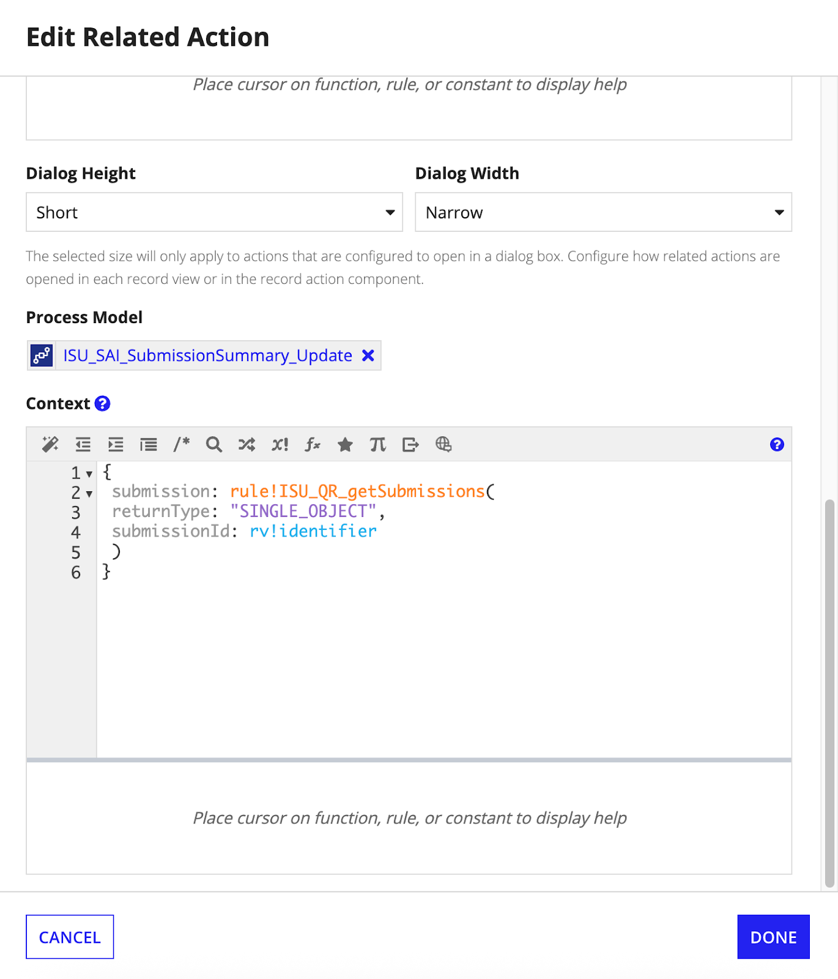
Task: Click the fx function icon
Action: click(313, 444)
